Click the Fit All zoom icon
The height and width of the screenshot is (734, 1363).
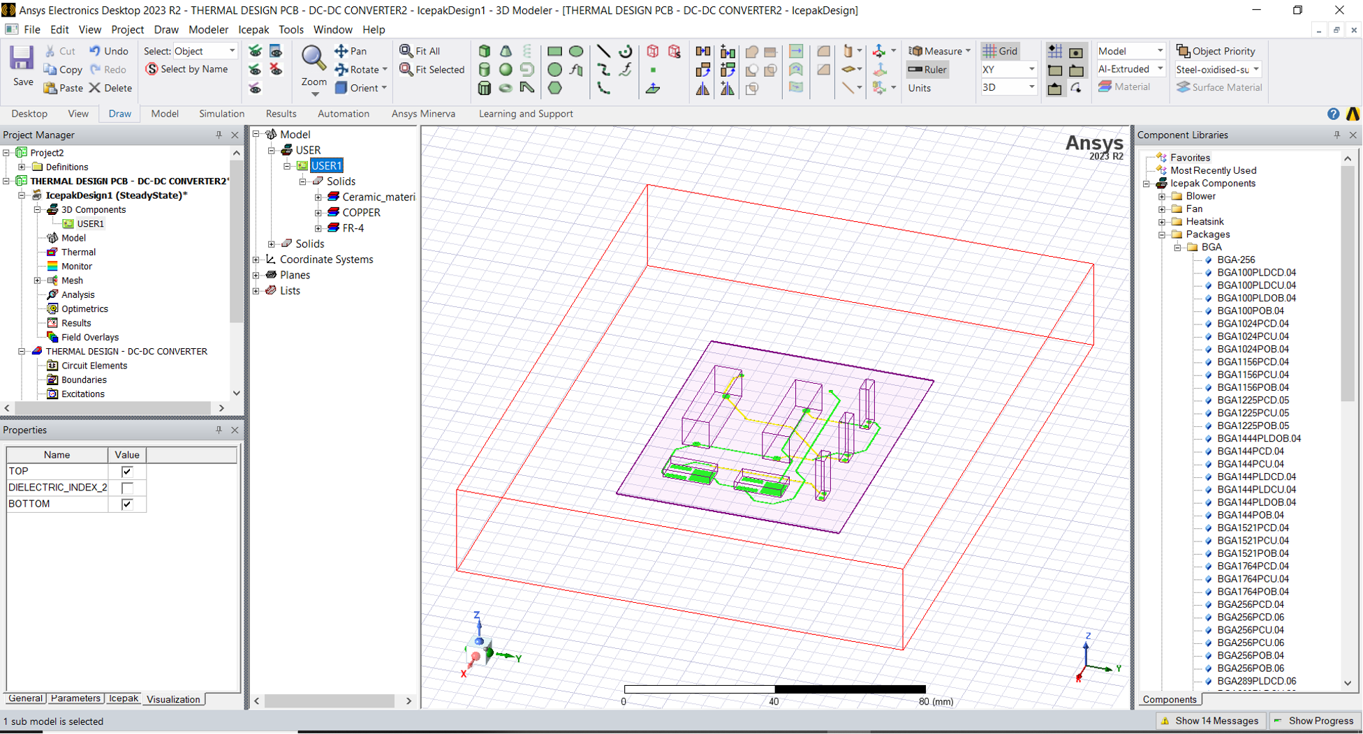point(406,51)
